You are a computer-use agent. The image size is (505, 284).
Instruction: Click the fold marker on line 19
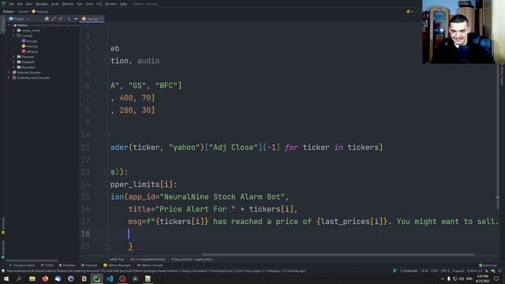tap(107, 246)
